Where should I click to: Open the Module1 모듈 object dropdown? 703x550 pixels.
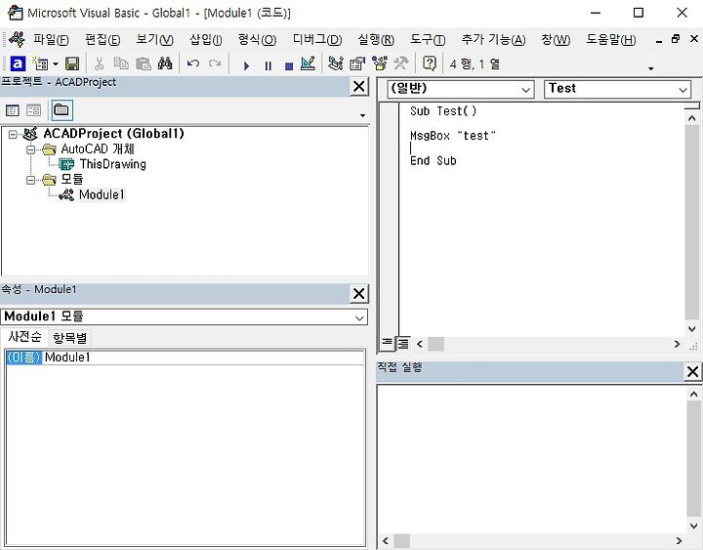coord(359,317)
